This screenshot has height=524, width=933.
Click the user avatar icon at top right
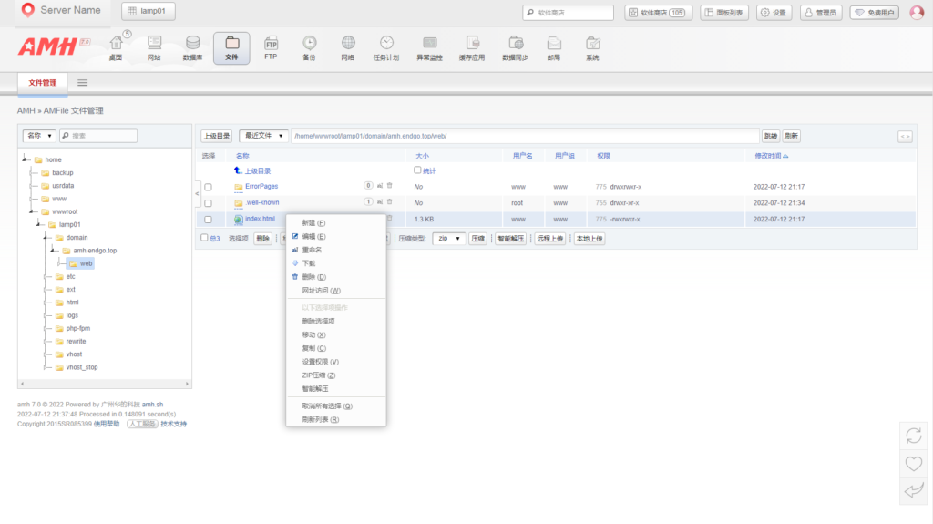(x=917, y=12)
